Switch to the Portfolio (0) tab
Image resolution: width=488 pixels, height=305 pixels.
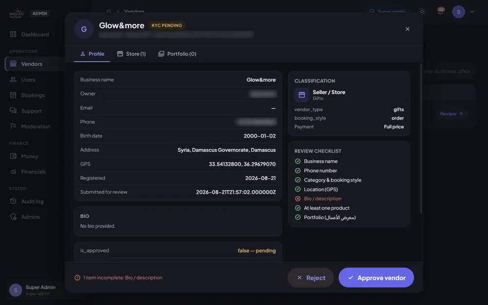[178, 54]
